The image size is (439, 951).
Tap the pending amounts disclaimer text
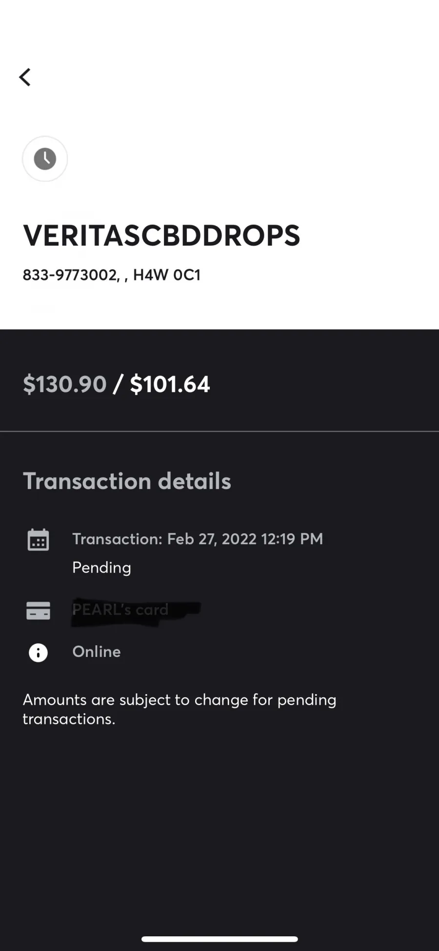coord(180,709)
